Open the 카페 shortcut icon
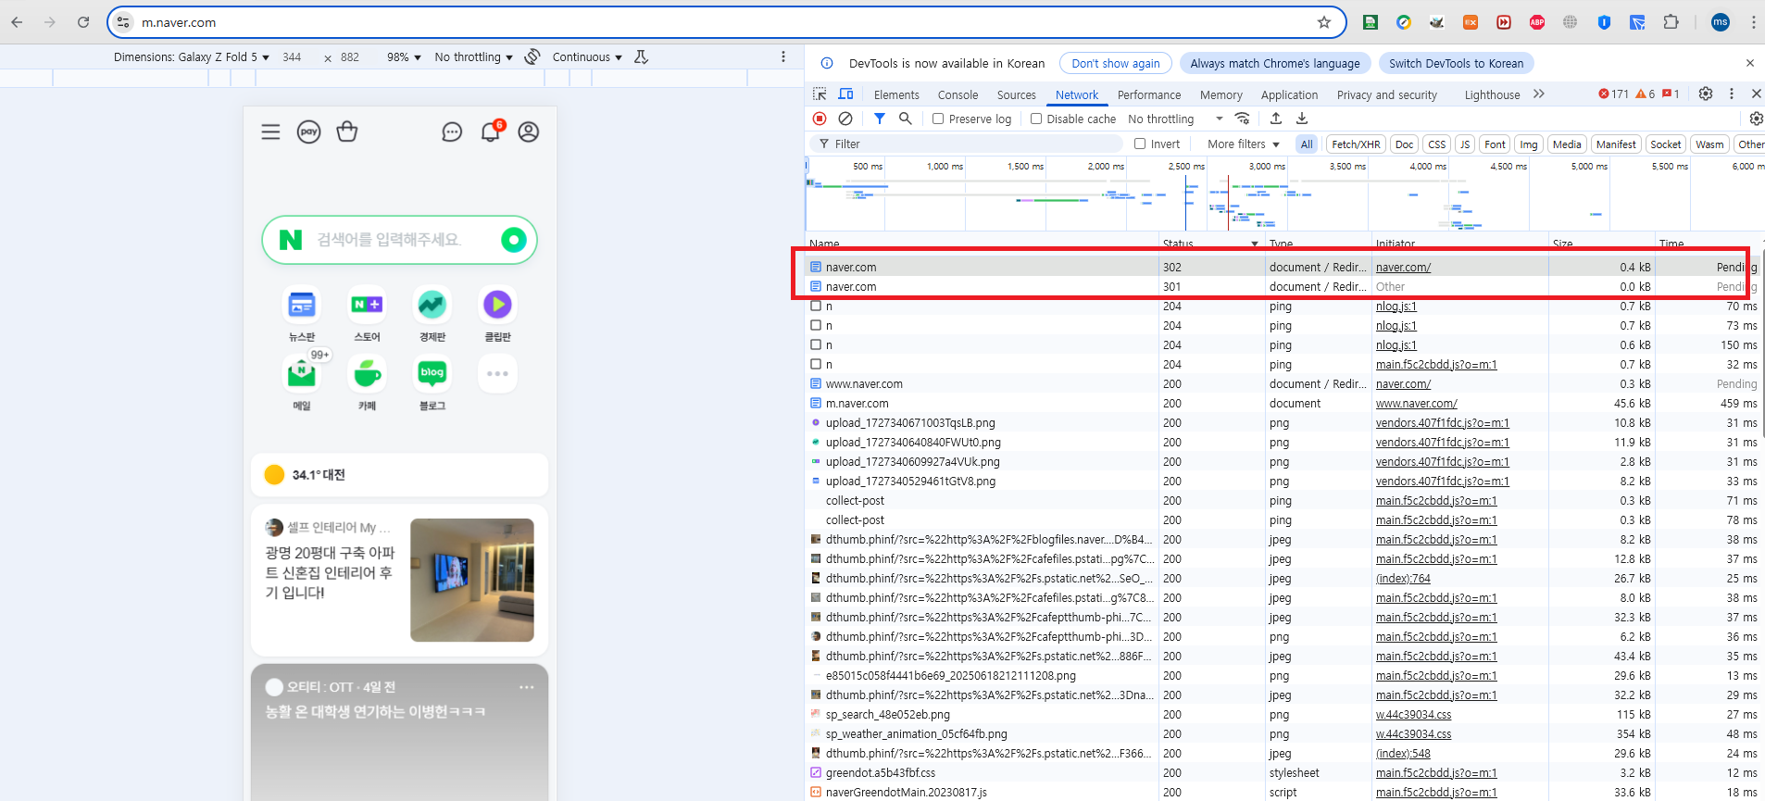 [x=367, y=374]
